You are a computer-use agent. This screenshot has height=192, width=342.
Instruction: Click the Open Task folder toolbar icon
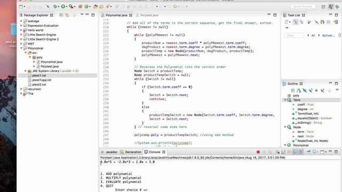coord(101,6)
